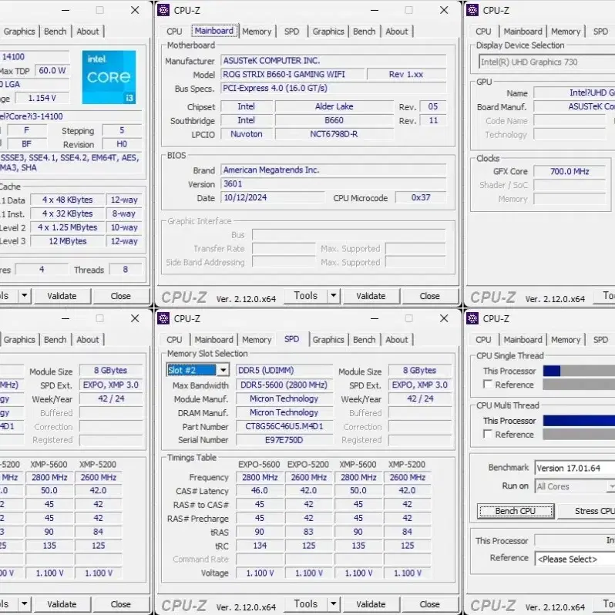Open the Reference <Please Select> dropdown
The image size is (615, 615).
click(575, 559)
